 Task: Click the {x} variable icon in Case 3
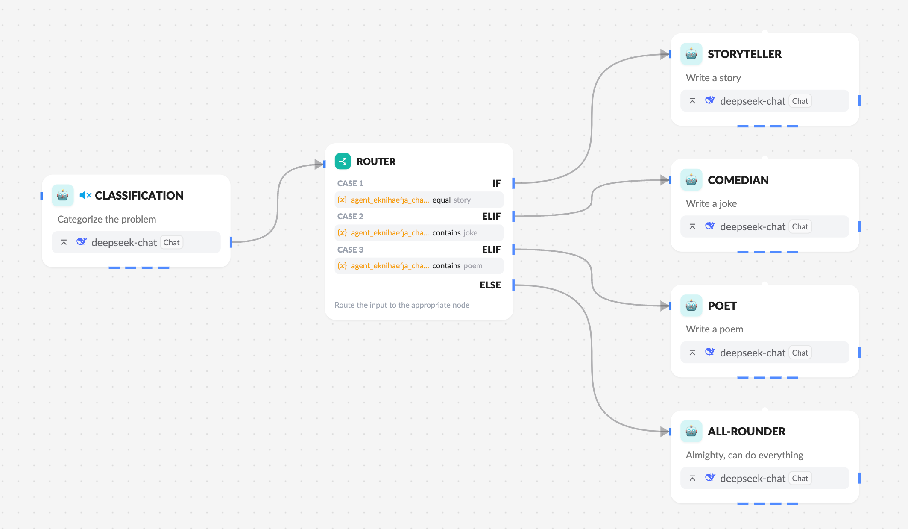pos(342,266)
